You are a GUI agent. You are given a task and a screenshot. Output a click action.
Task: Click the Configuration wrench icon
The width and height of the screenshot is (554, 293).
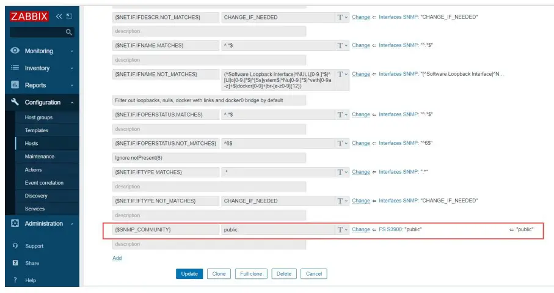click(15, 102)
